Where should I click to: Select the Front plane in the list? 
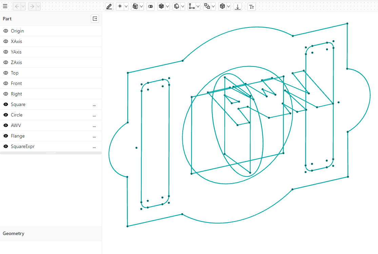tap(16, 83)
